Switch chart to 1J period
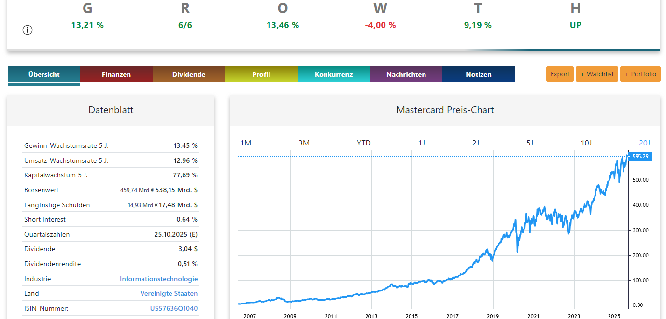This screenshot has height=319, width=666. point(422,143)
